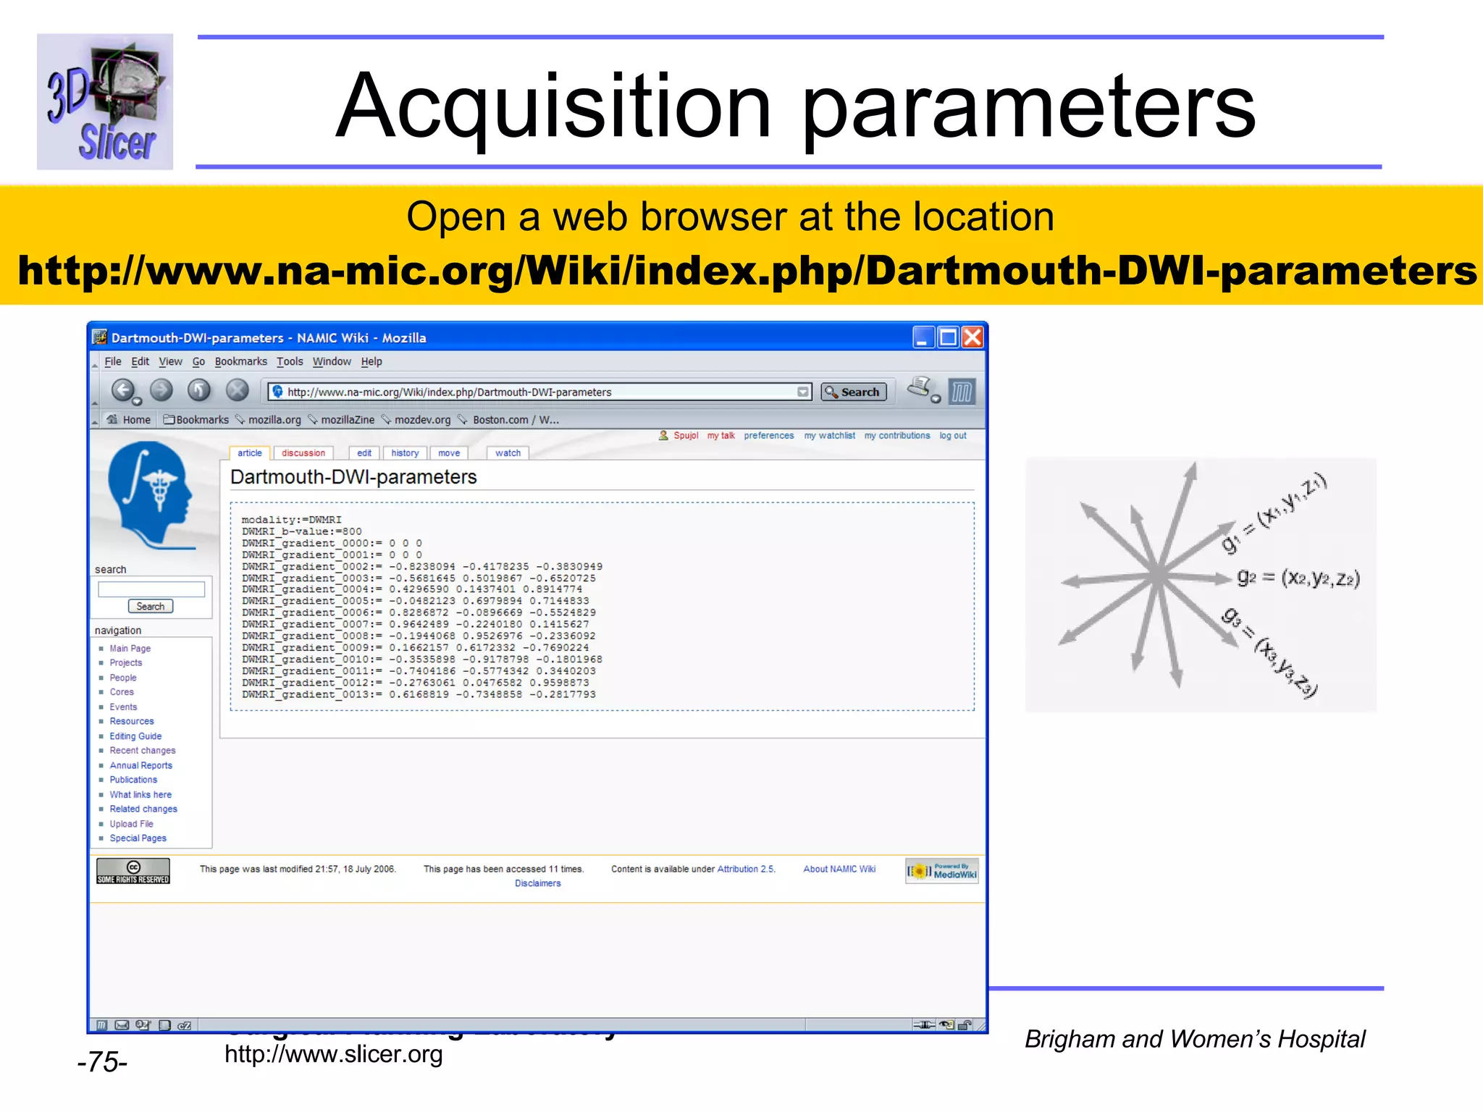1483x1112 pixels.
Task: Open the my watchlist link
Action: pyautogui.click(x=829, y=436)
